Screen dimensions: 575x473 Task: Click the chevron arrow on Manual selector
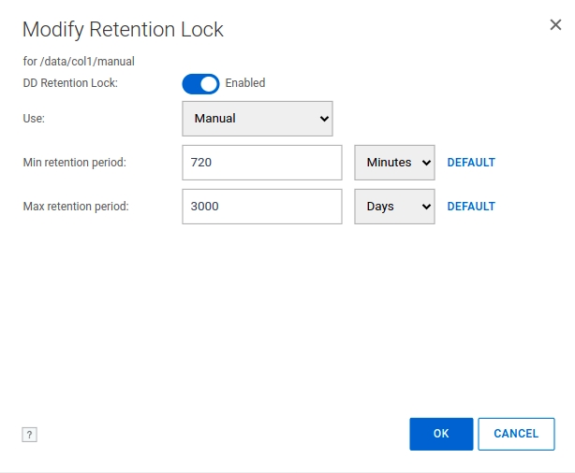[x=324, y=119]
